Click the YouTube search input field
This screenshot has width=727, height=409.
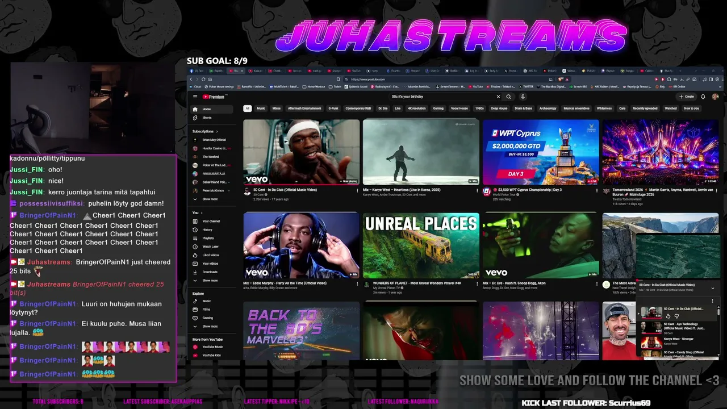pyautogui.click(x=441, y=97)
